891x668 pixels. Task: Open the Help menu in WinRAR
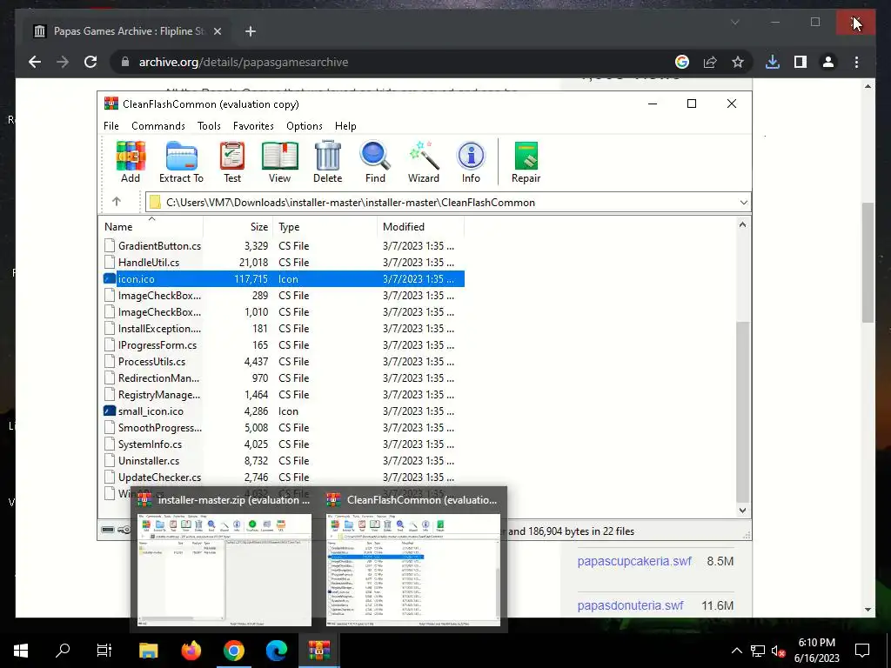point(345,125)
